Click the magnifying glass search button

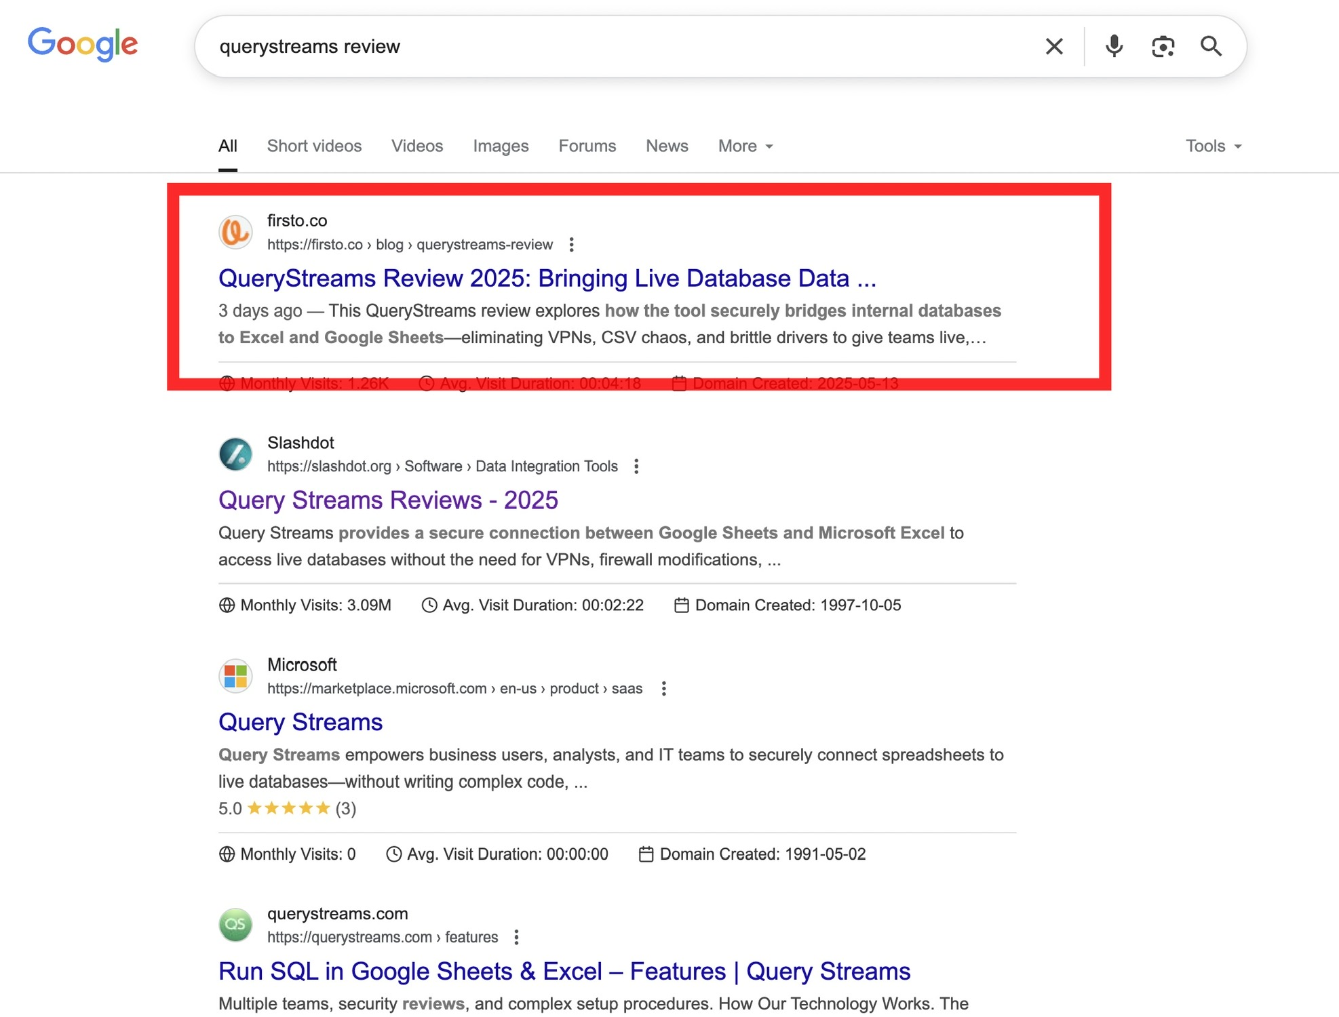1211,46
